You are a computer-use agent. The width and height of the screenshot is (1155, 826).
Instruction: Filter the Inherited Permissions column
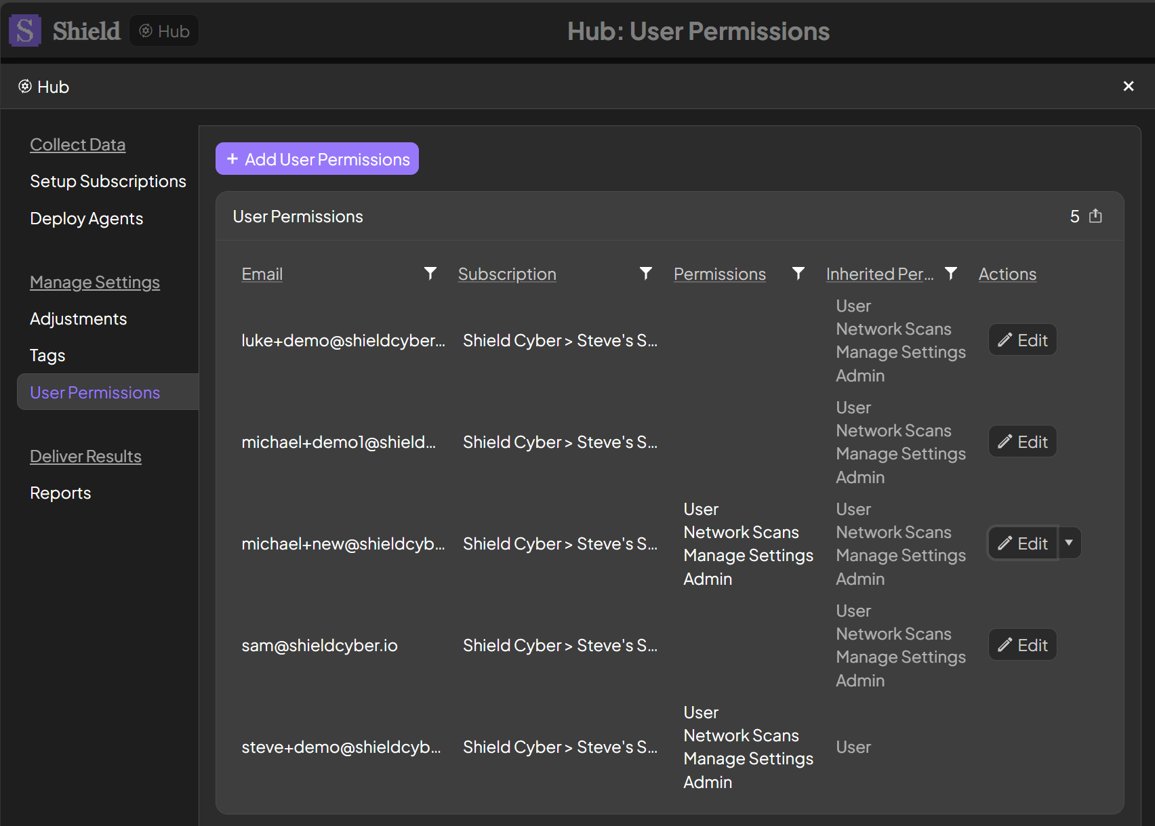click(950, 273)
